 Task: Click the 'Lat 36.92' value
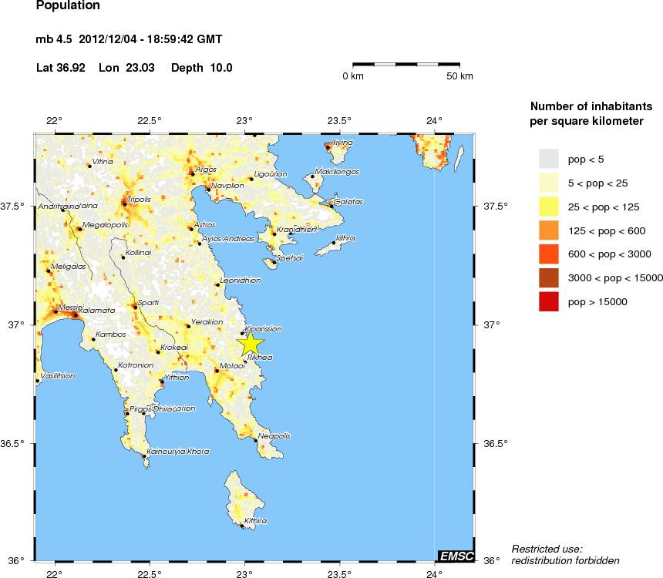click(60, 68)
